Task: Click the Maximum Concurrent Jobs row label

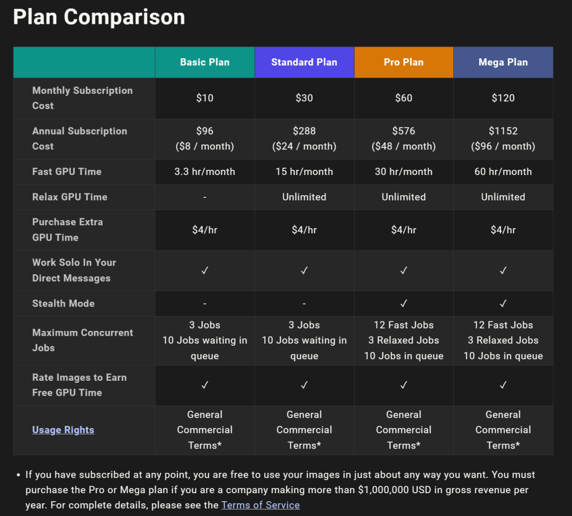Action: 83,340
